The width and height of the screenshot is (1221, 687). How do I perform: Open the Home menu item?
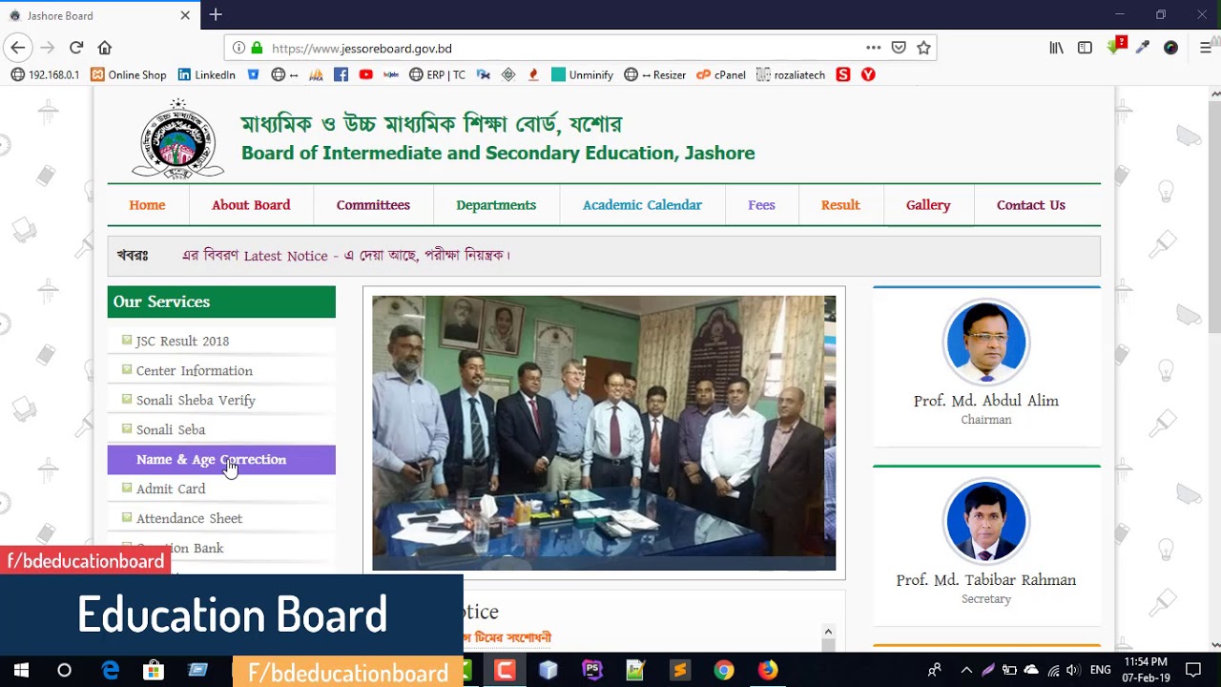pyautogui.click(x=147, y=205)
